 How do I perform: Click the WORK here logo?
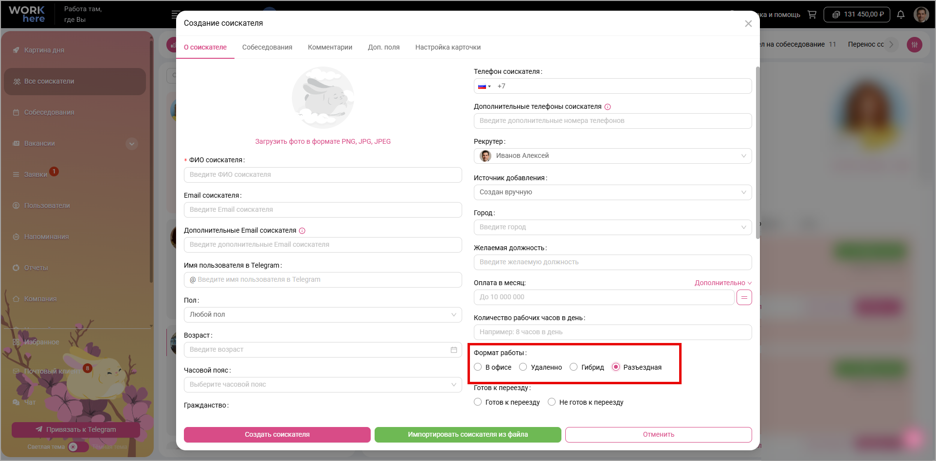(x=27, y=14)
